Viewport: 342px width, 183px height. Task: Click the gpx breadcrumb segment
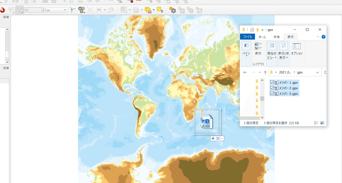pos(300,73)
